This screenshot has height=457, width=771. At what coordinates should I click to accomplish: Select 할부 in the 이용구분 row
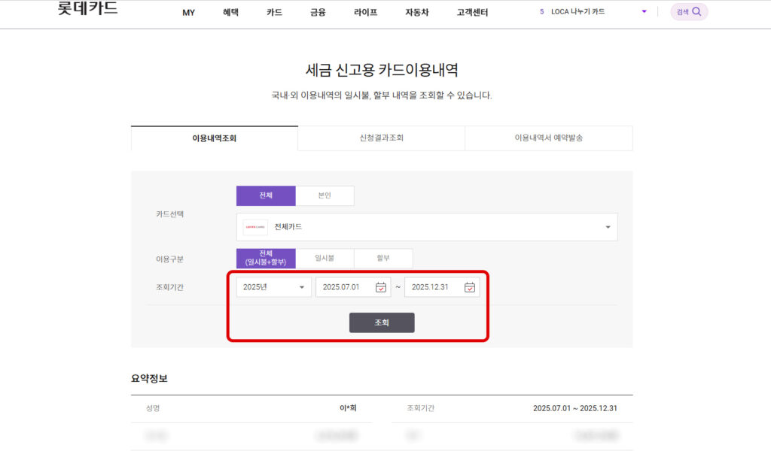click(x=383, y=258)
